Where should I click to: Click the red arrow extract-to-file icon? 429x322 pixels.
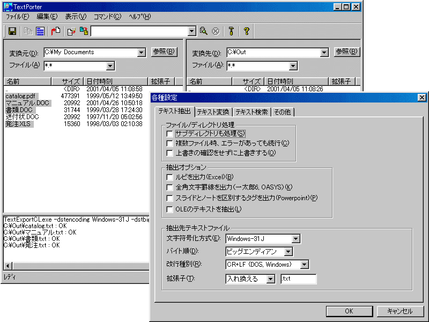56,31
